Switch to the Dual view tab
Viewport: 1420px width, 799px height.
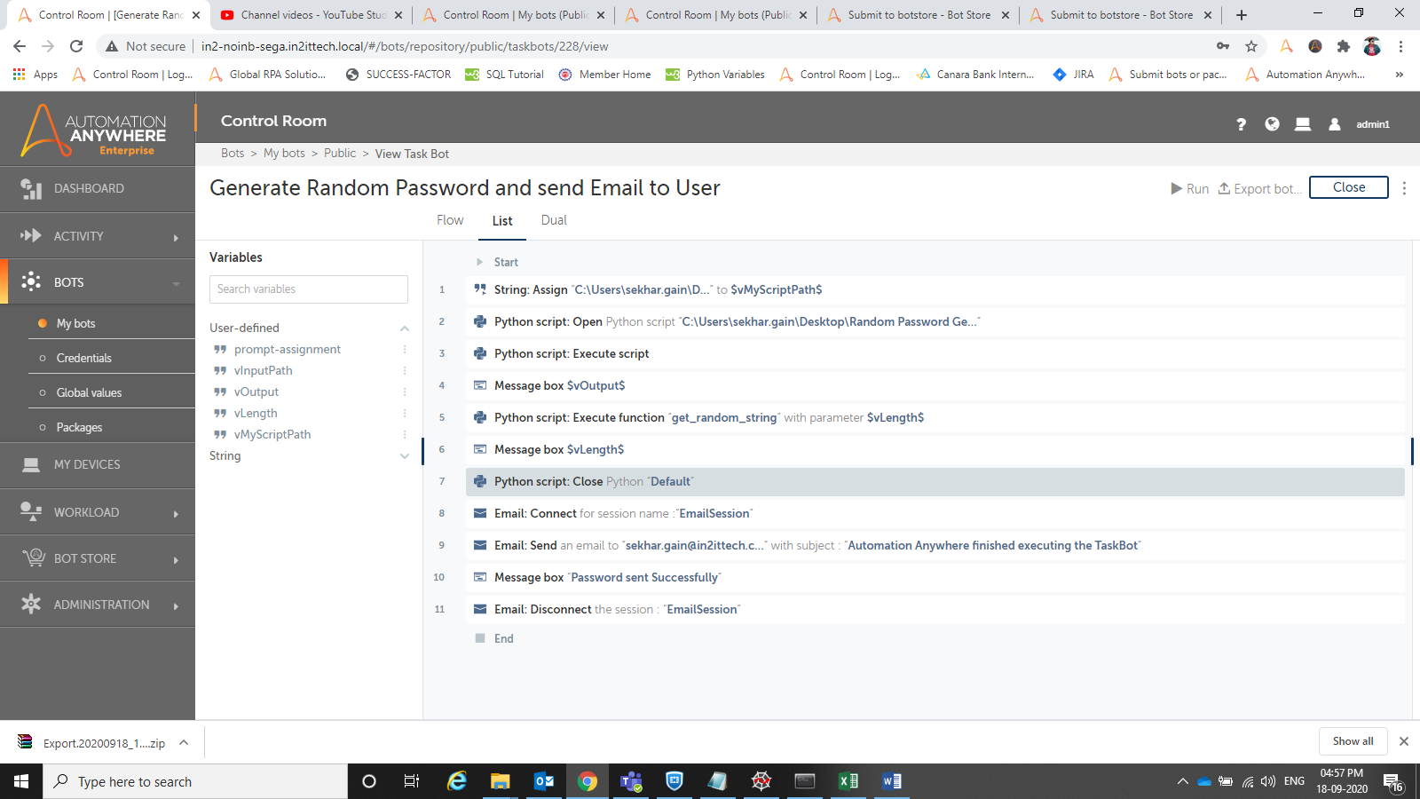554,220
